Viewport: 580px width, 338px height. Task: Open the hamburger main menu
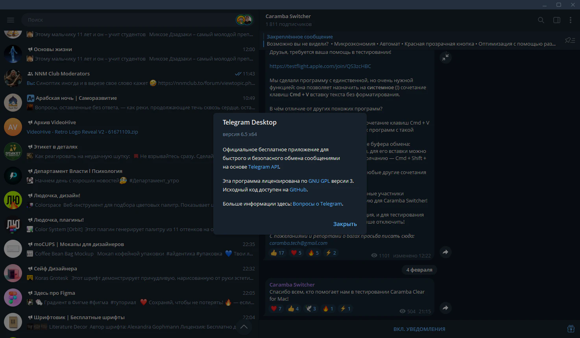point(11,20)
